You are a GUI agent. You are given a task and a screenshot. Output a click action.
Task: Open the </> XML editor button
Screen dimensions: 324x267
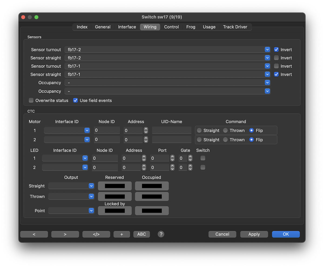pos(96,234)
